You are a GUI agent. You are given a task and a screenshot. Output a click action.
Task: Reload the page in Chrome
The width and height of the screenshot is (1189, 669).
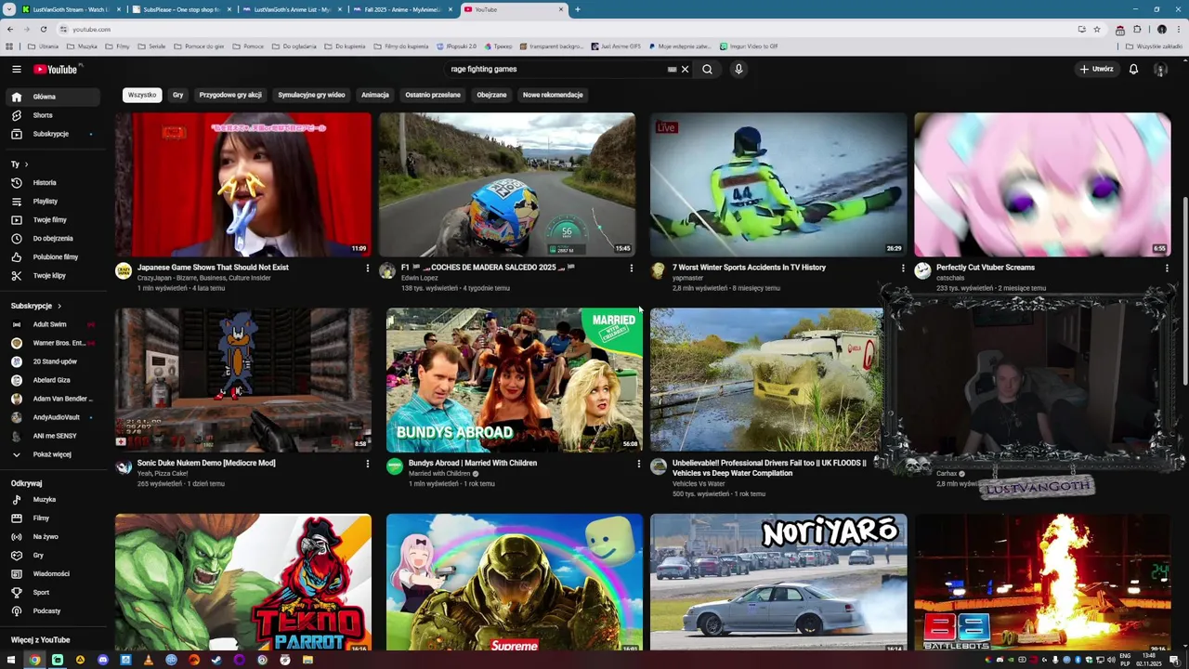point(43,29)
